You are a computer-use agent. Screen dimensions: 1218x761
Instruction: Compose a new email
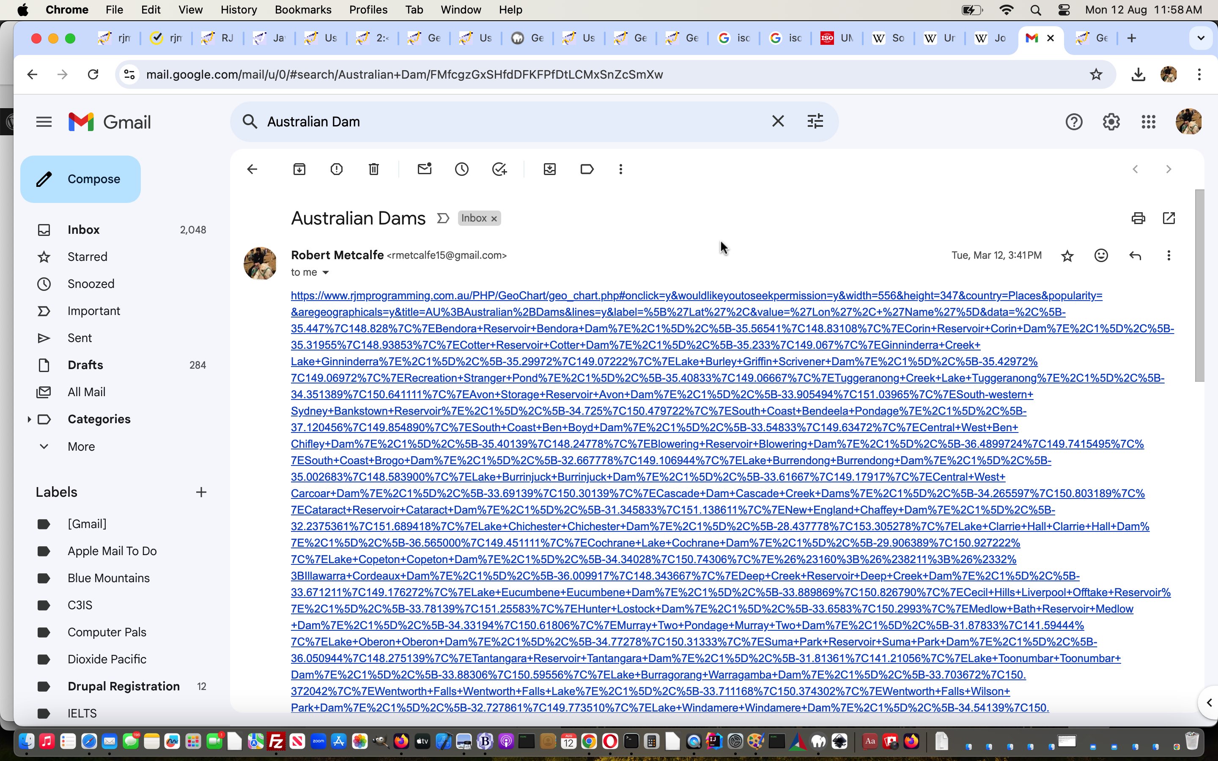[x=80, y=179]
